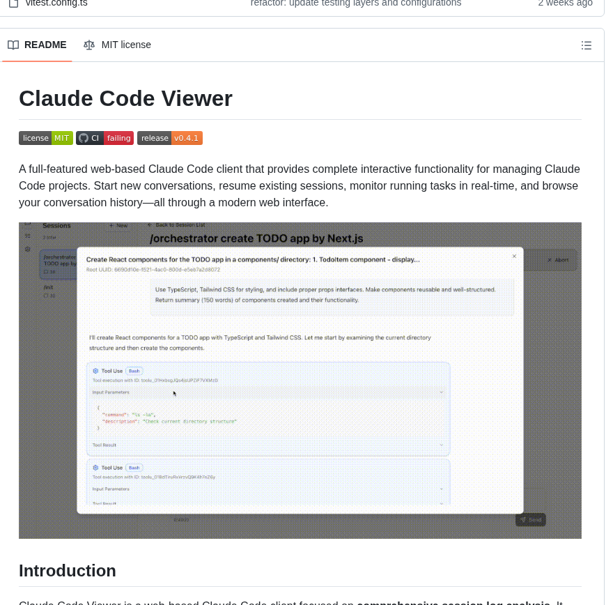Screen dimensions: 613x605
Task: Select the session list icon in the left rail
Action: pos(26,236)
